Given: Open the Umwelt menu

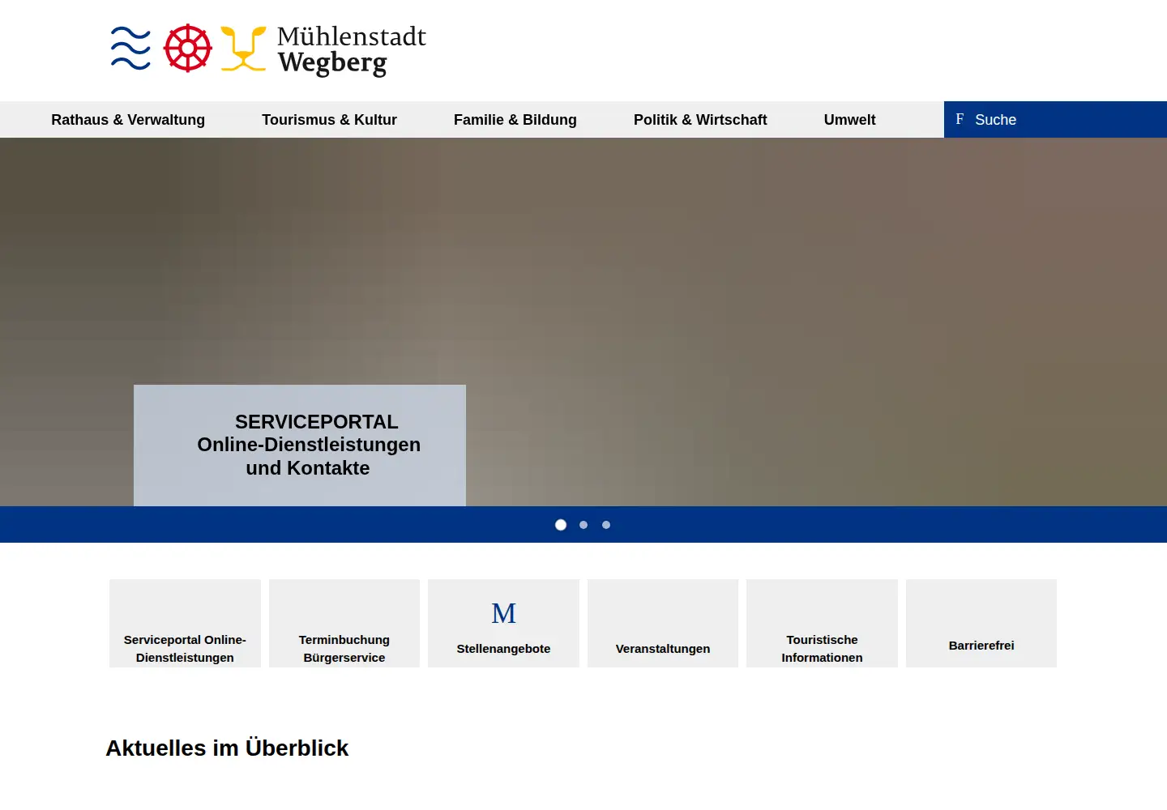Looking at the screenshot, I should click(849, 120).
